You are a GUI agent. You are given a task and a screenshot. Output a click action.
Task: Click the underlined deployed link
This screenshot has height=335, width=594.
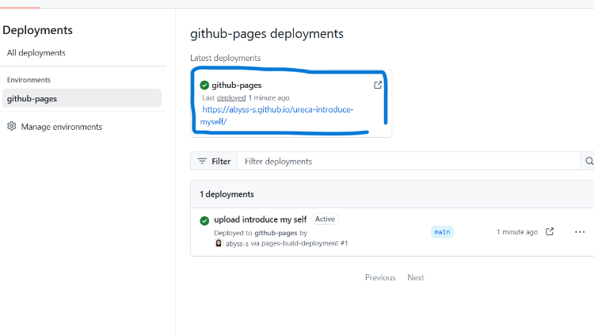tap(231, 97)
